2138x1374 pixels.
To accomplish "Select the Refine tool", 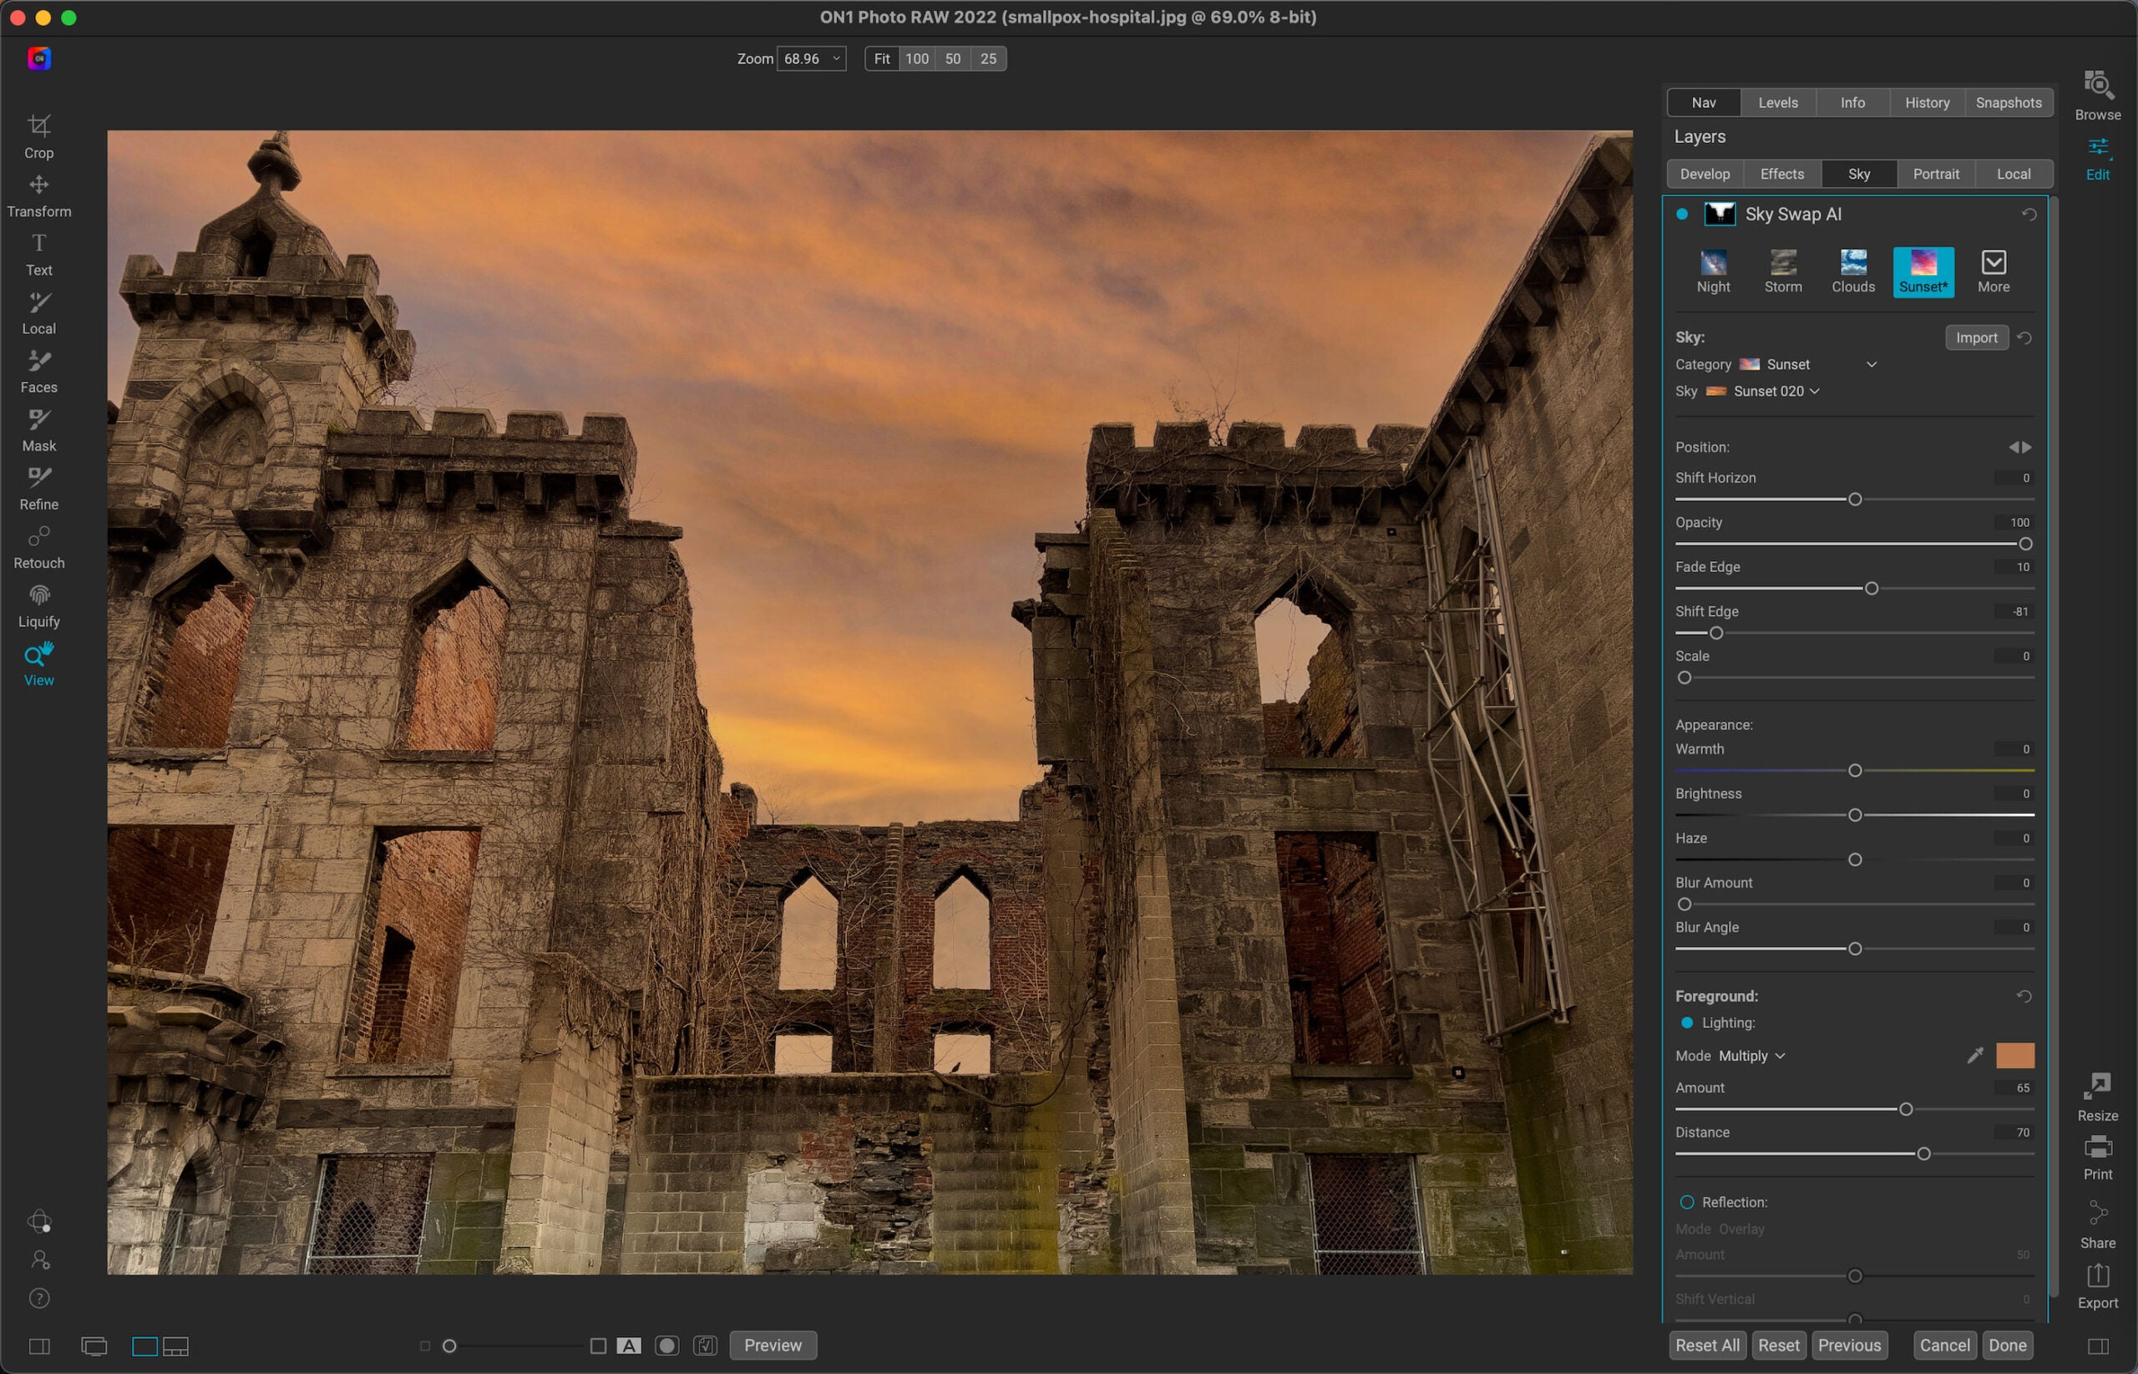I will [x=38, y=489].
